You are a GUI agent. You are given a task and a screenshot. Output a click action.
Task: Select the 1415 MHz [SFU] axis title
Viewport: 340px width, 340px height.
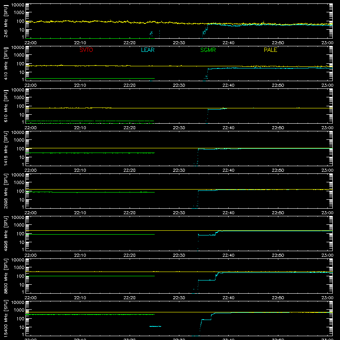coord(6,148)
